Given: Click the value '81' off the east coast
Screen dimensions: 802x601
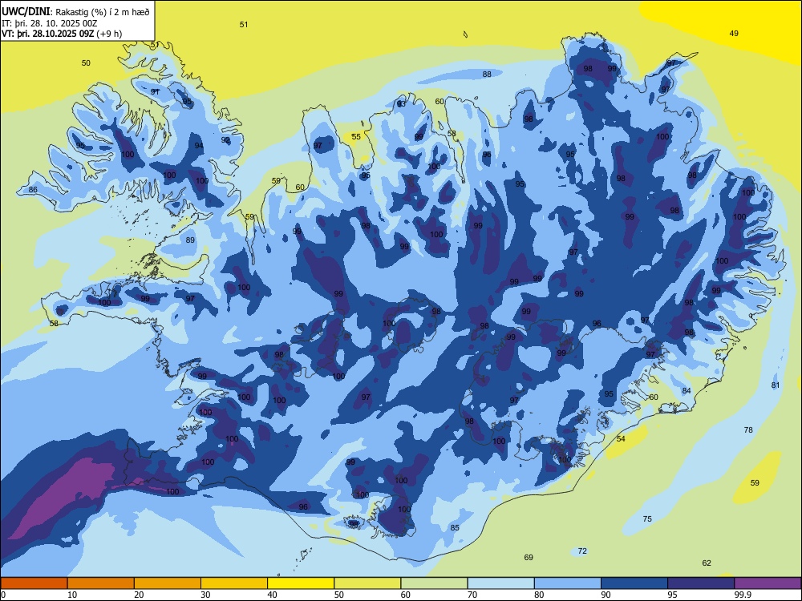Looking at the screenshot, I should 776,385.
